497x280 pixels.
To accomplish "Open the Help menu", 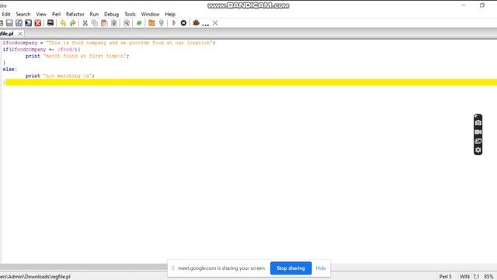I will pyautogui.click(x=170, y=14).
